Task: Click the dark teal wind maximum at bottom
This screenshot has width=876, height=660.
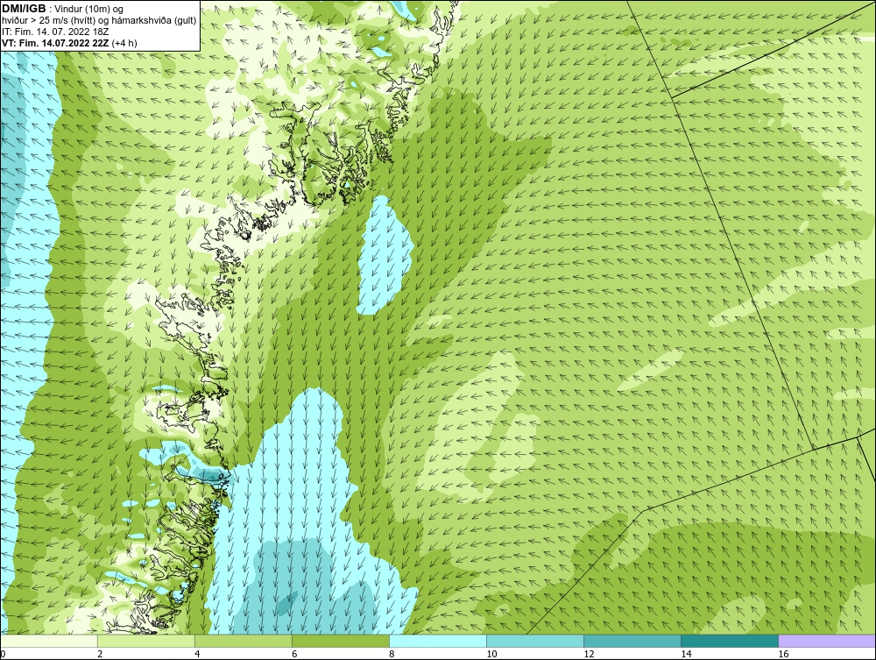Action: tap(287, 604)
